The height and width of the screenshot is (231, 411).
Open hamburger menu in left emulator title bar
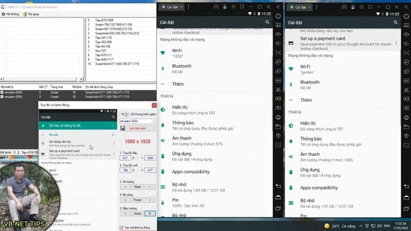point(233,7)
